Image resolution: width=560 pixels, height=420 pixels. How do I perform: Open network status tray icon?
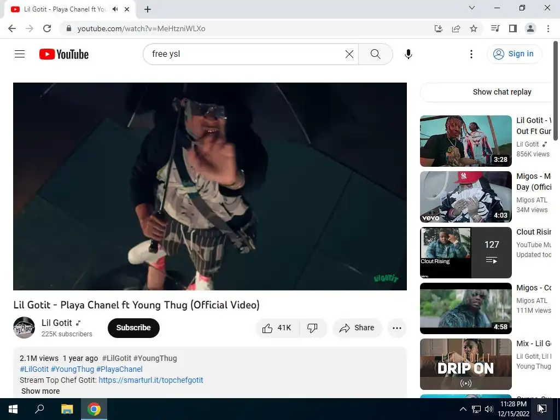476,409
